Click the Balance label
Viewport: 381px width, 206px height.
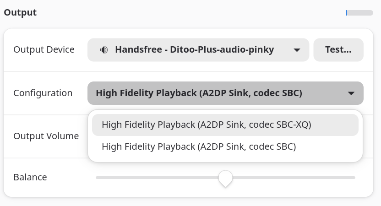click(x=30, y=178)
